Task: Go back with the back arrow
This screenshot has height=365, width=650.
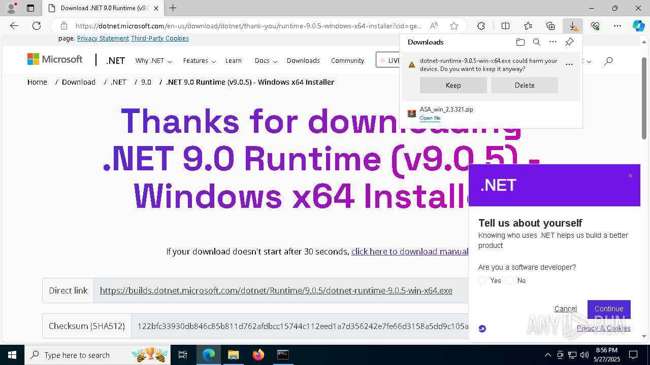Action: coord(14,26)
